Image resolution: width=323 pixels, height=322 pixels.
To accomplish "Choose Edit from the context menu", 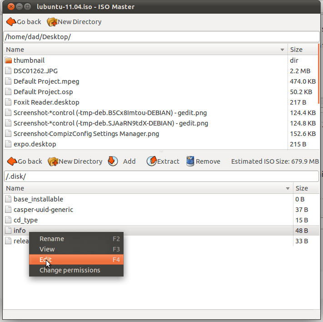I will coord(76,260).
